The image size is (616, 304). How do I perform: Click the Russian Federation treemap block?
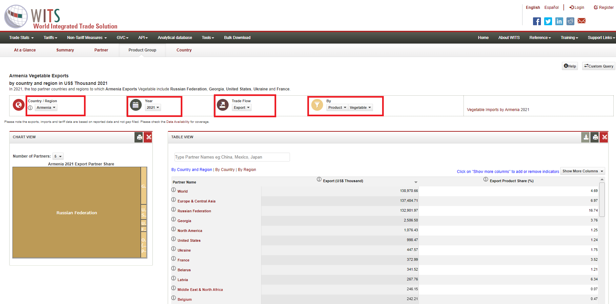click(76, 213)
